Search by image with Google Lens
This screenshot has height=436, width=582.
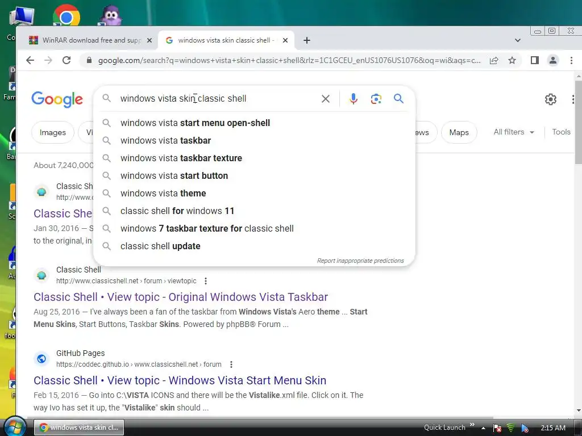coord(376,99)
